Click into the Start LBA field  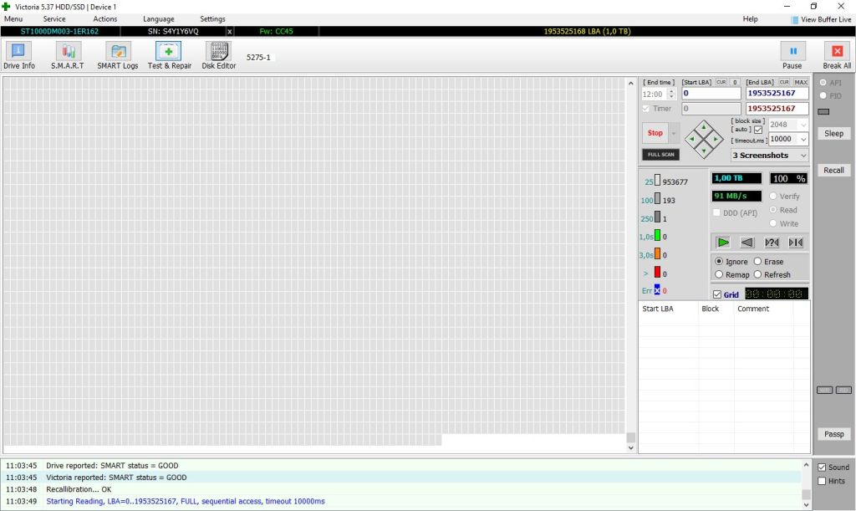711,94
